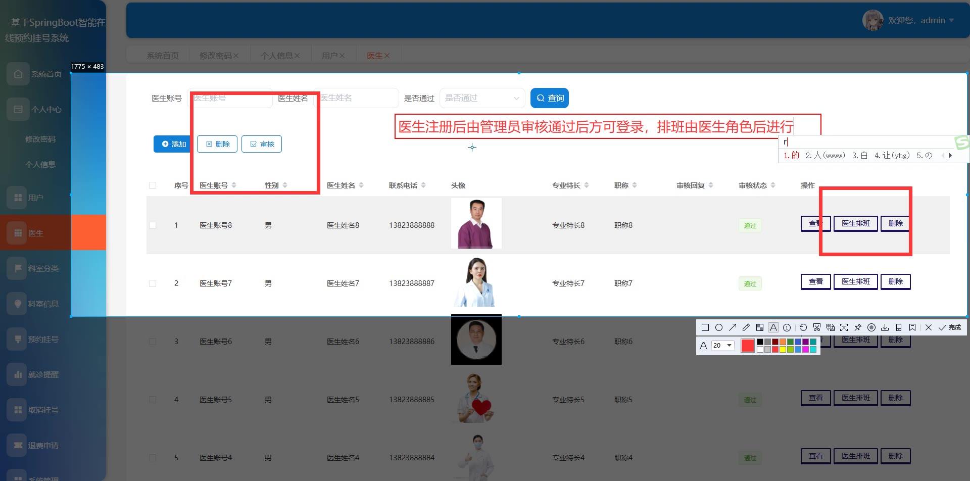Select the ellipse drawing tool

pyautogui.click(x=719, y=327)
